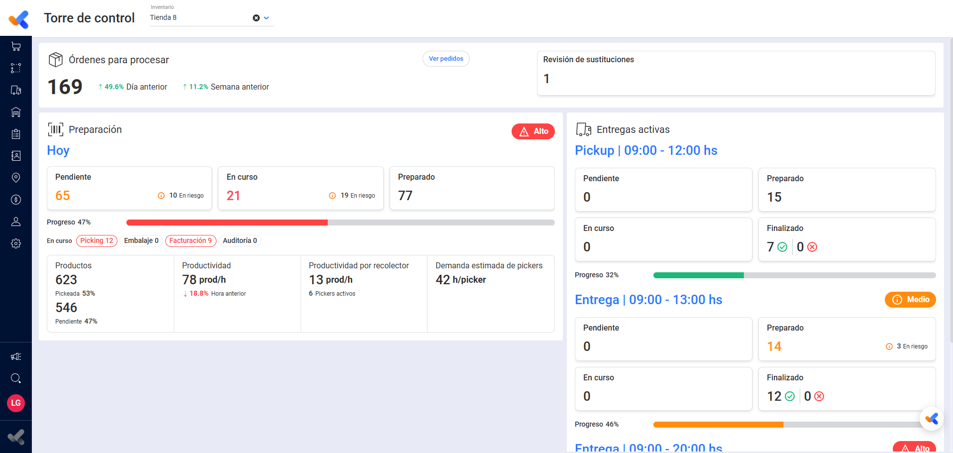Click the Hoy heading link
Image resolution: width=953 pixels, height=453 pixels.
coord(58,150)
